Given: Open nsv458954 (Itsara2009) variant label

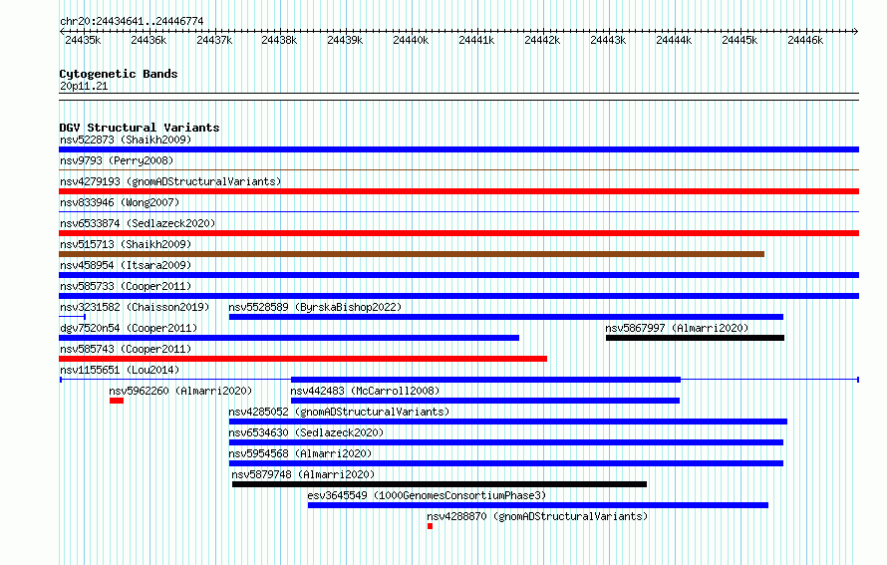Looking at the screenshot, I should point(126,265).
